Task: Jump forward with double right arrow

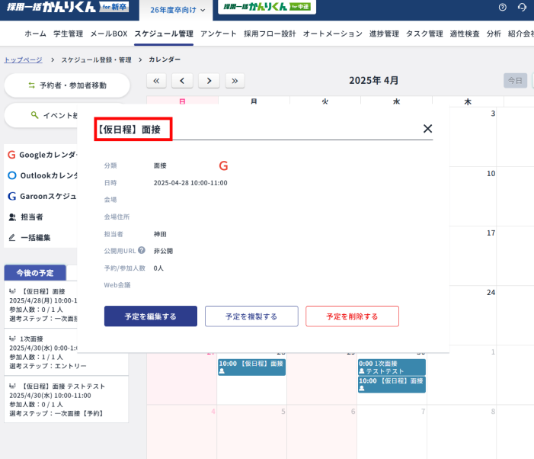Action: coord(235,81)
